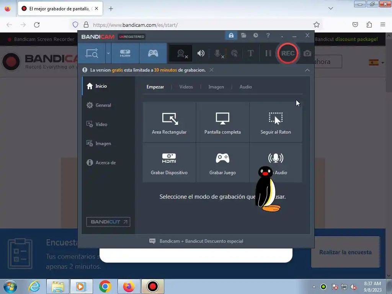Screen dimensions: 392x294
Task: Open Imagen settings in sidebar
Action: [108, 144]
